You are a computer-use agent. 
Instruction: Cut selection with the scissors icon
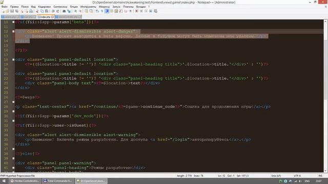[x=37, y=11]
